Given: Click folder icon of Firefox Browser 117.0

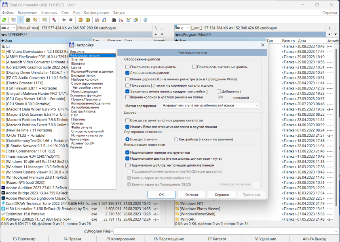Looking at the screenshot, I should pyautogui.click(x=3, y=83).
